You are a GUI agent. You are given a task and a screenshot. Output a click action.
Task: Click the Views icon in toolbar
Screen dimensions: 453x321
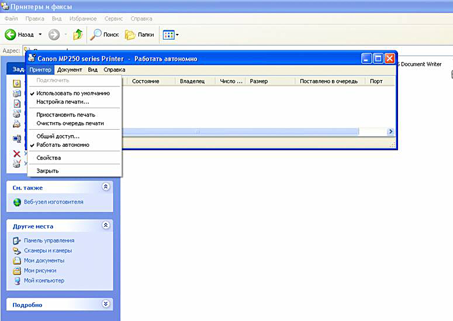click(168, 34)
